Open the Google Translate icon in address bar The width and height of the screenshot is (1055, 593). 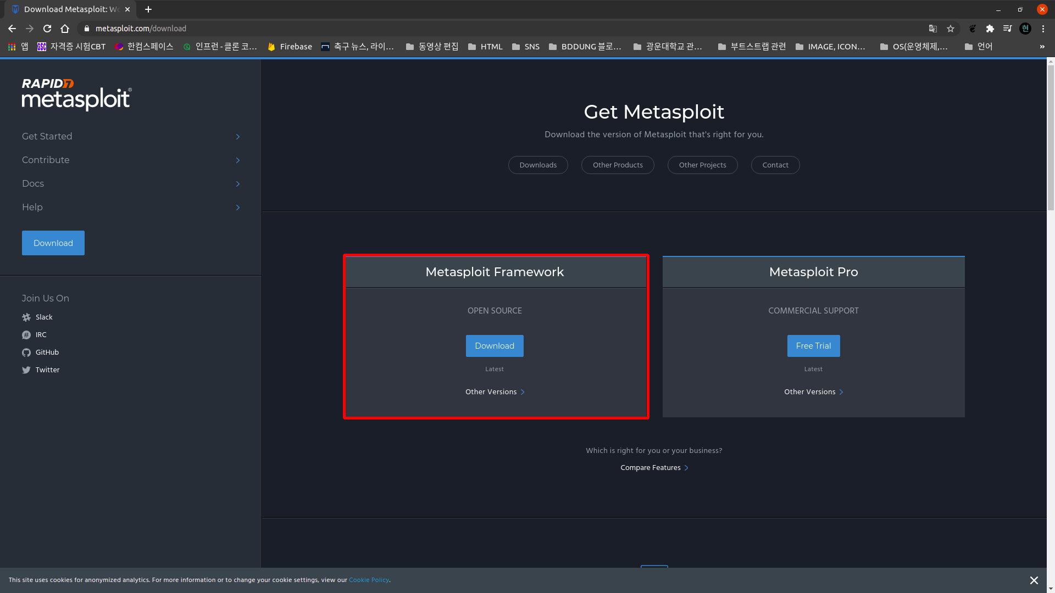point(932,29)
